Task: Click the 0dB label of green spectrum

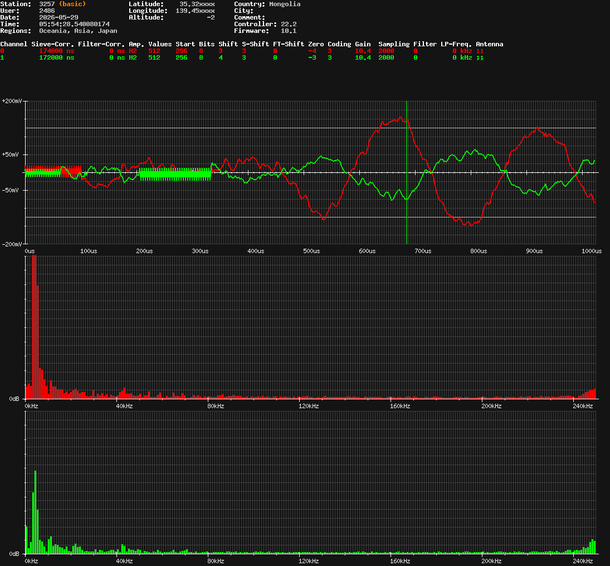Action: tap(14, 554)
